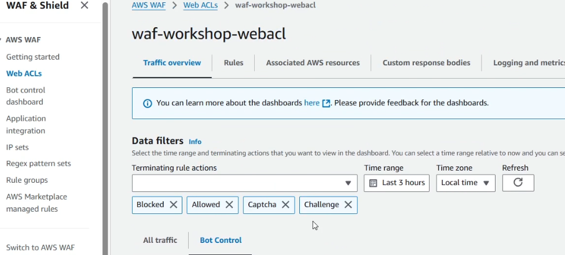Remove the Captcha filter tag
This screenshot has height=255, width=565.
(286, 205)
